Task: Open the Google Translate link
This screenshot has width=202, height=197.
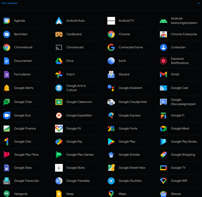Action: 78,181
